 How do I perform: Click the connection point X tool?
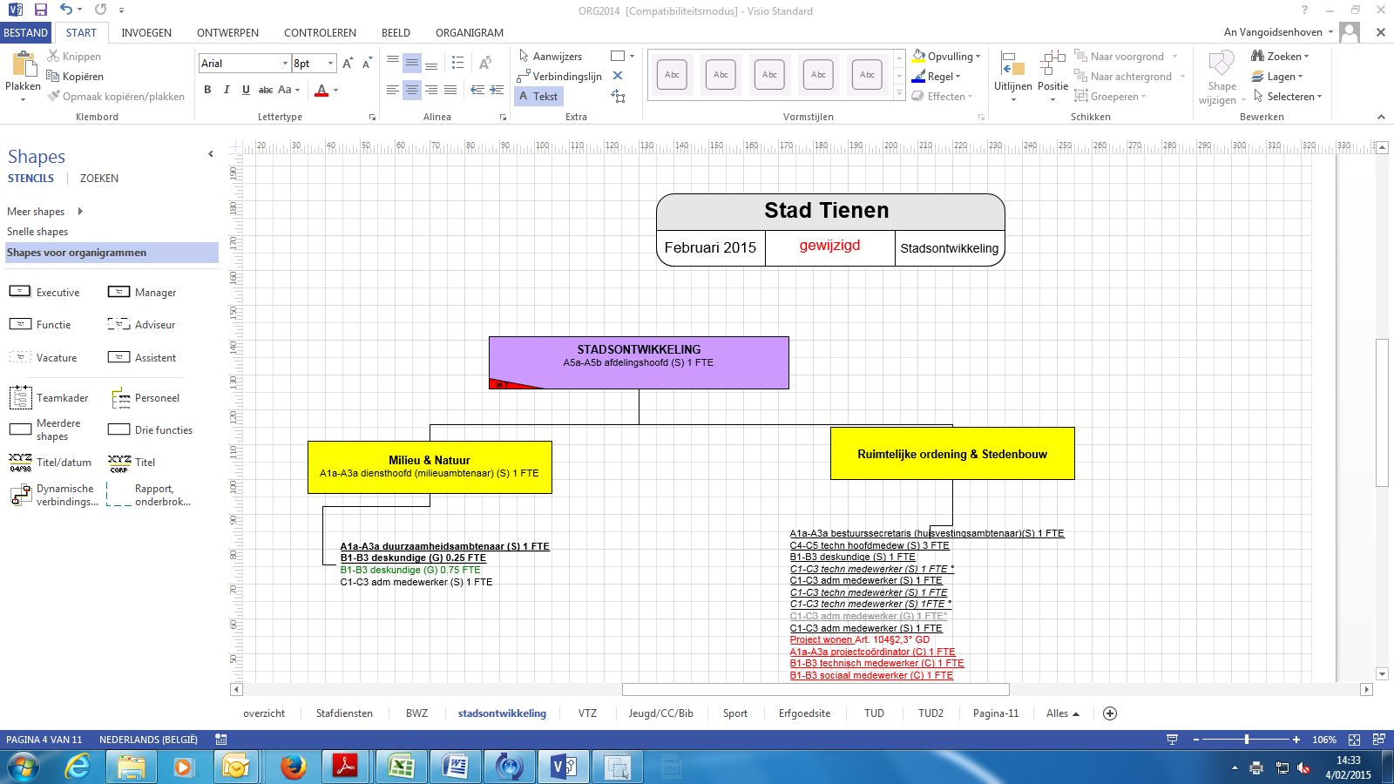pos(618,76)
